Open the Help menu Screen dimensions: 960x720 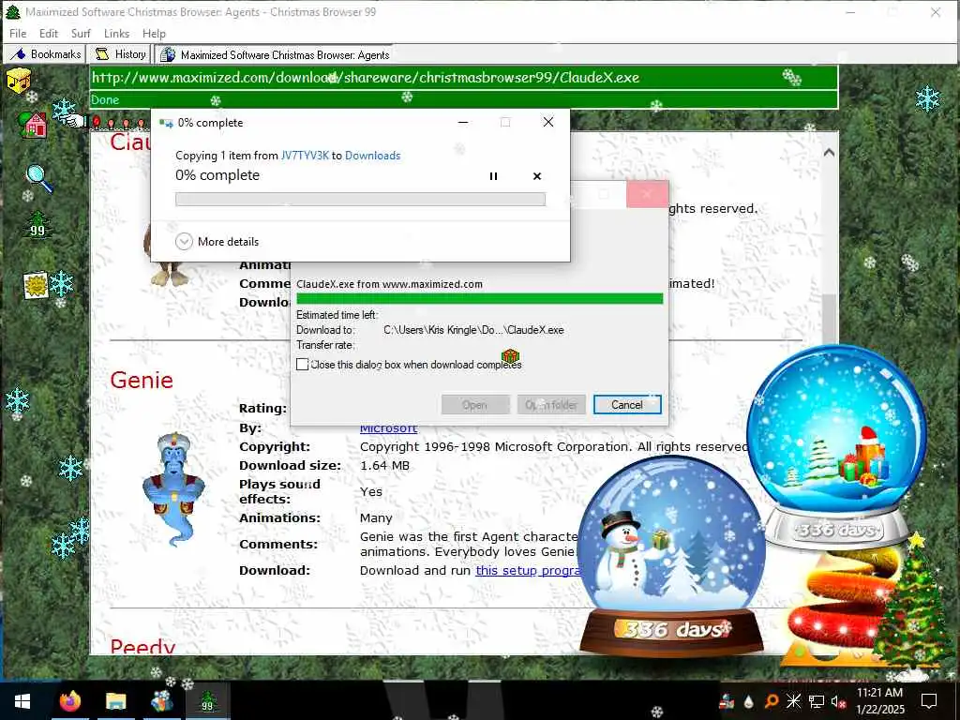155,33
